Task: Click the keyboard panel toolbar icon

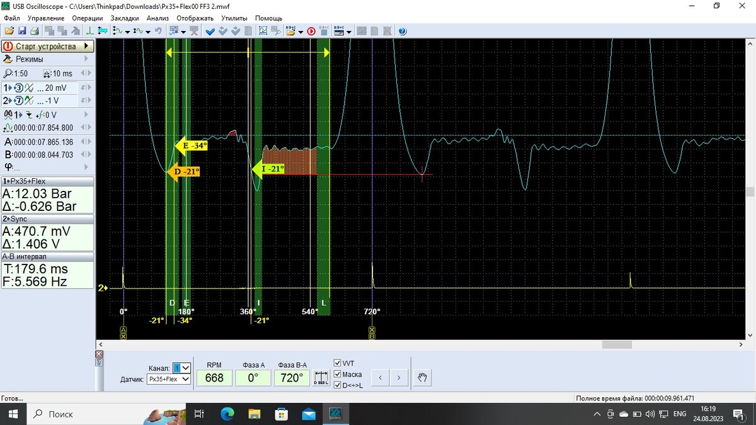Action: (x=338, y=31)
